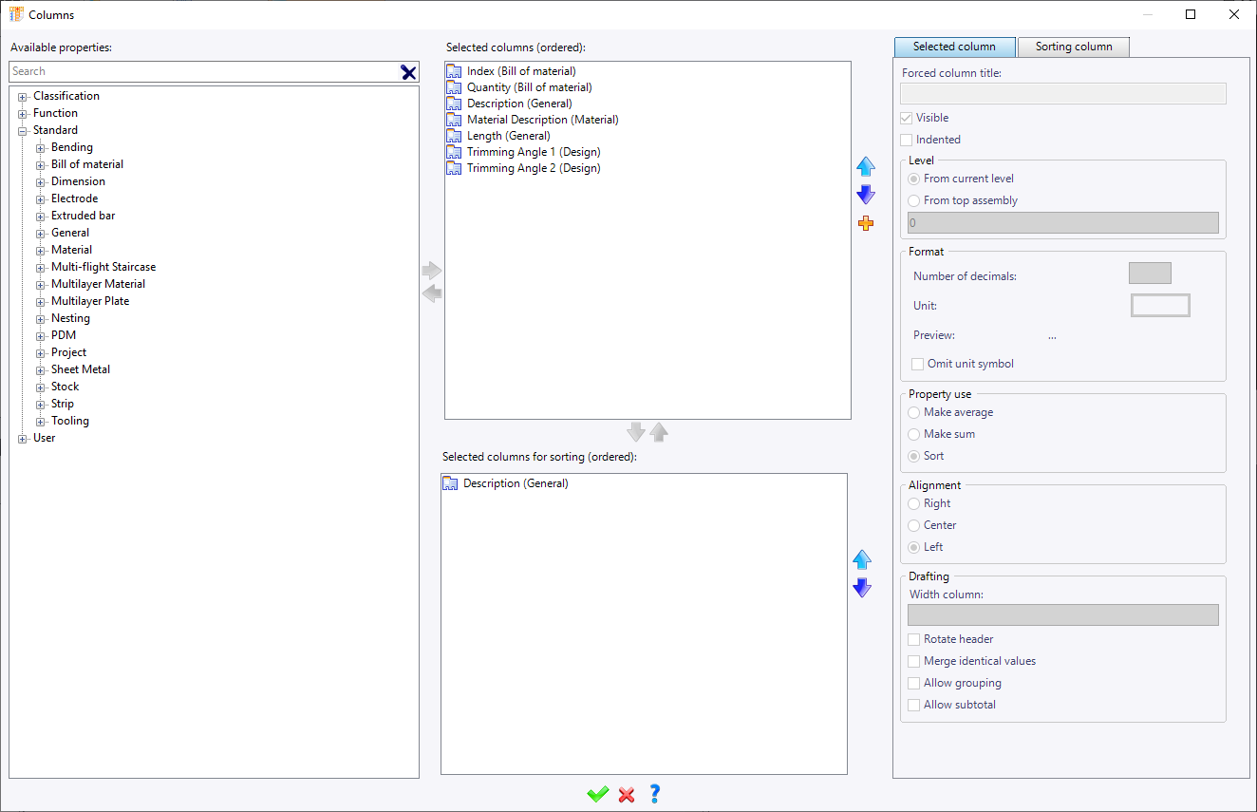Select Material Description (Material) in selected columns
The image size is (1257, 812).
[542, 120]
